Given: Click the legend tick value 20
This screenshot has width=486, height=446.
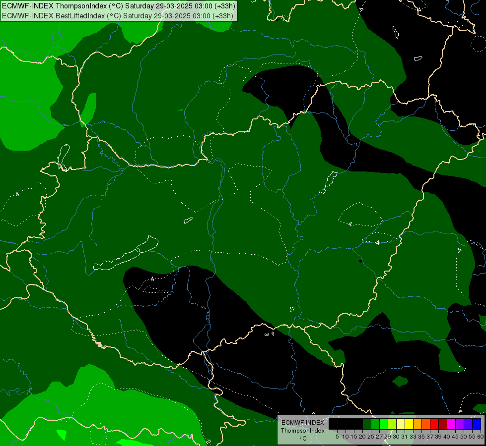Looking at the screenshot, I should coord(362,437).
